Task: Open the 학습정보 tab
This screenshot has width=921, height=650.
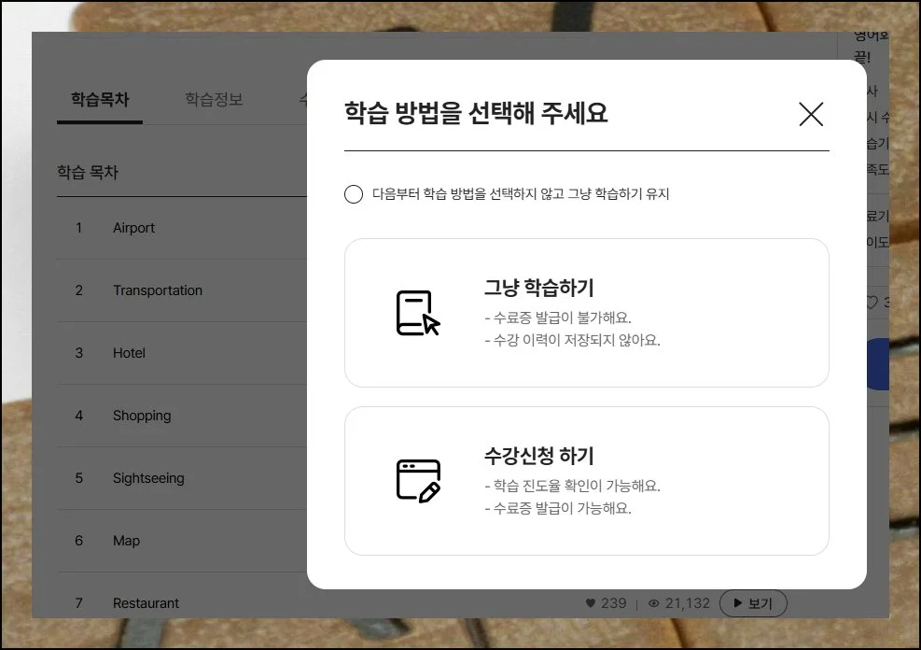Action: click(x=214, y=100)
